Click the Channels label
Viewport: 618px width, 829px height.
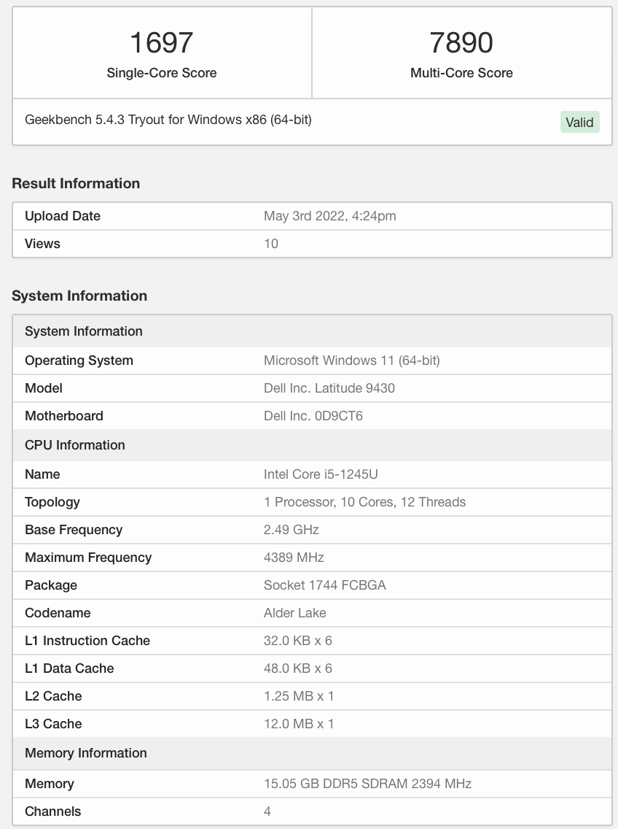[x=52, y=811]
